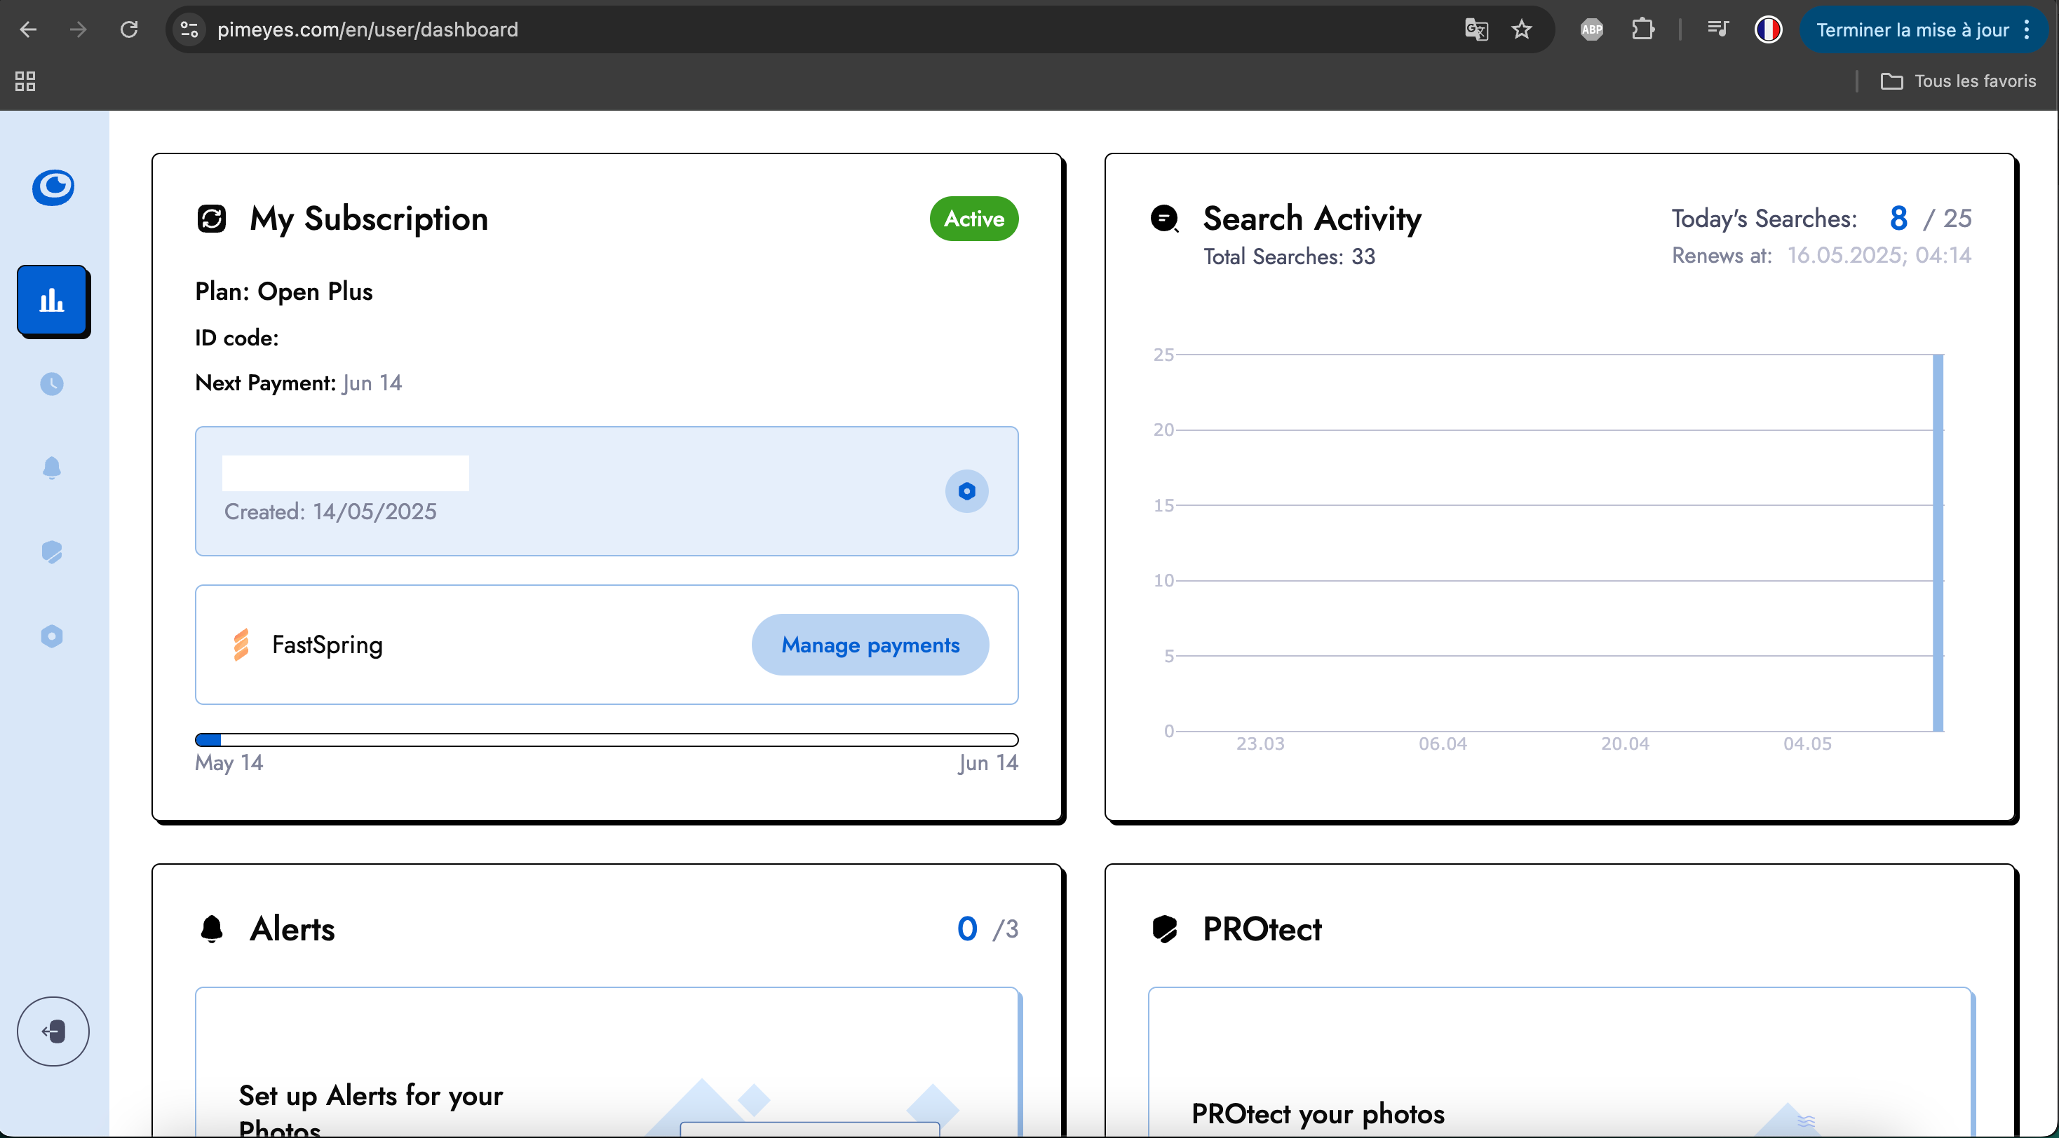Image resolution: width=2059 pixels, height=1138 pixels.
Task: Click the PROtect shield heading icon
Action: tap(1165, 928)
